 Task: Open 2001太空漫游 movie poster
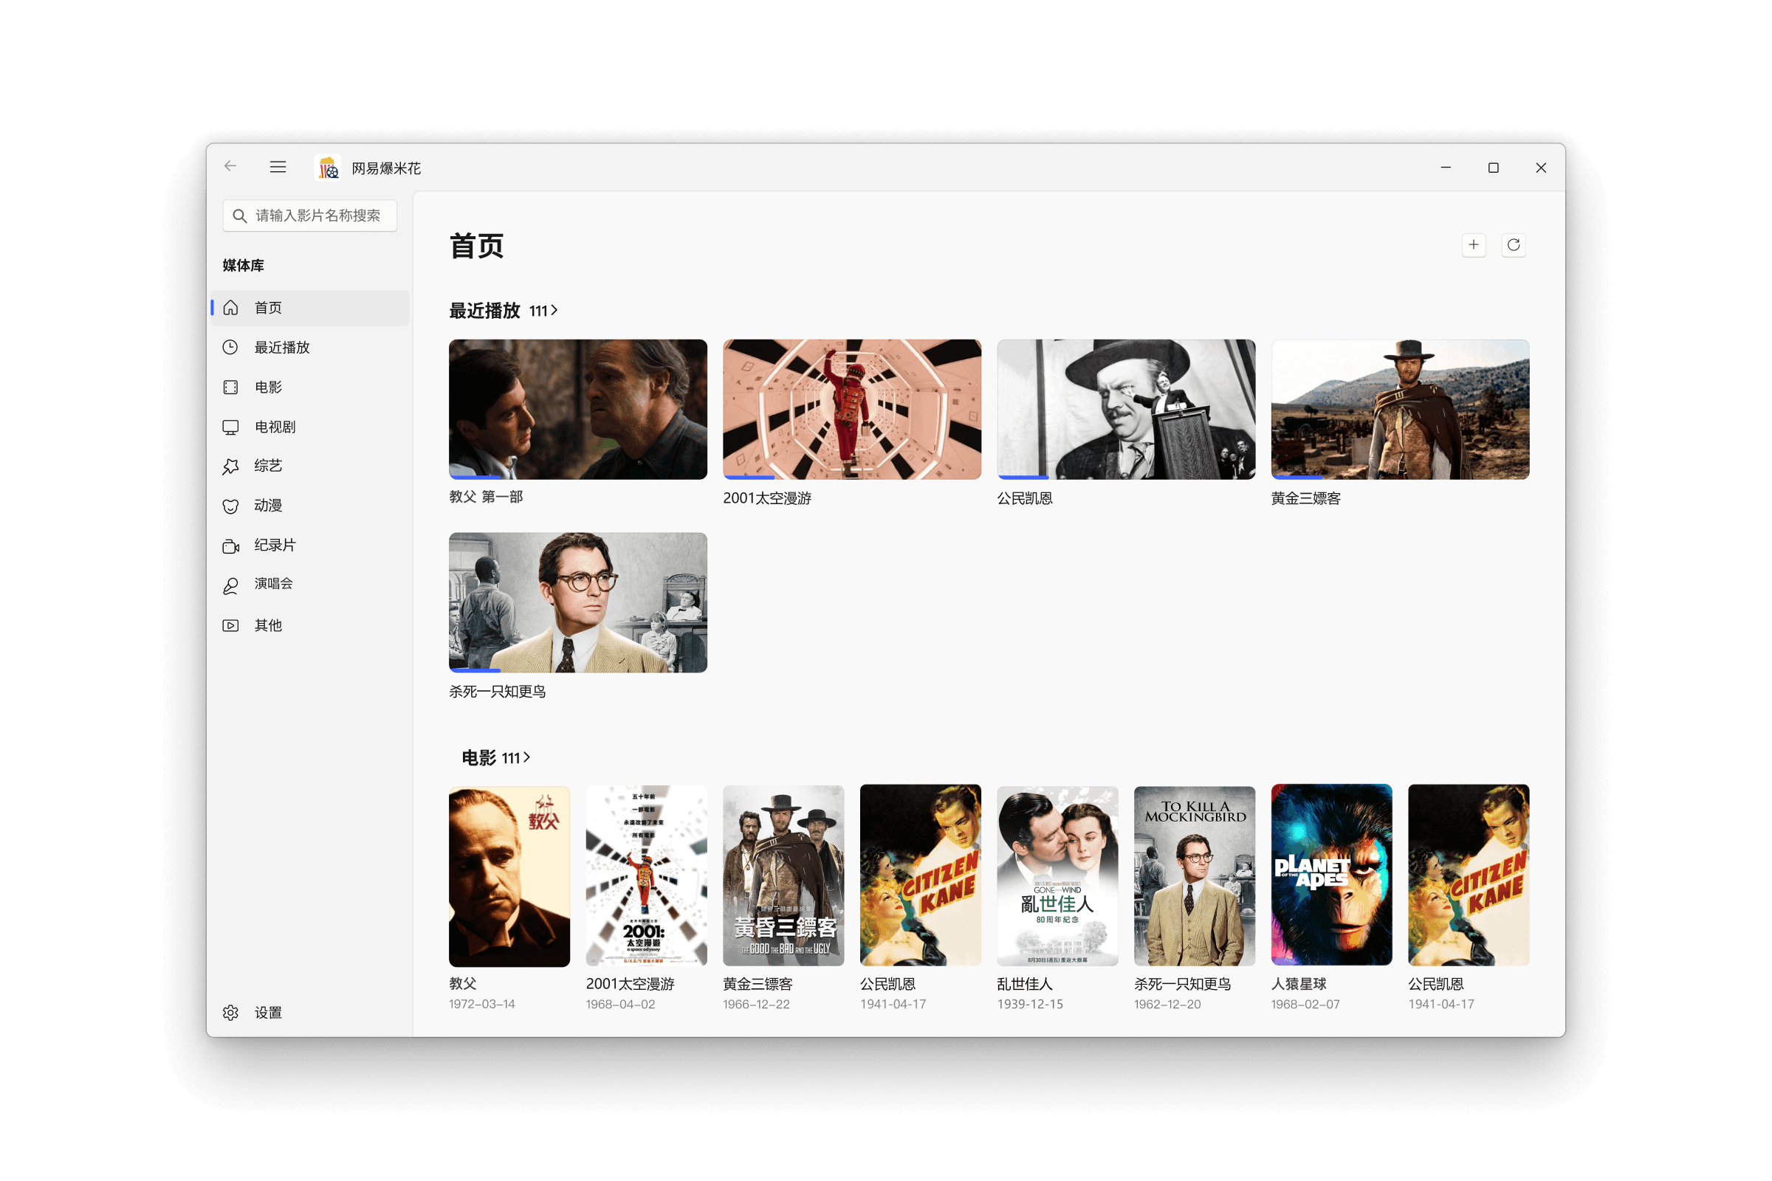click(647, 876)
